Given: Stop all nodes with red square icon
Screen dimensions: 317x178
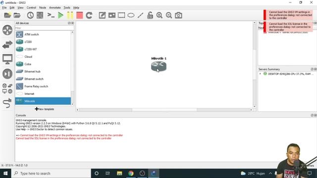Looking at the screenshot, I should click(x=79, y=15).
